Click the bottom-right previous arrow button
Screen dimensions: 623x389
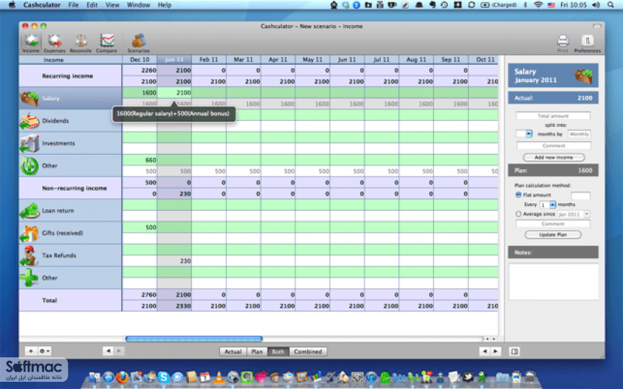[485, 352]
